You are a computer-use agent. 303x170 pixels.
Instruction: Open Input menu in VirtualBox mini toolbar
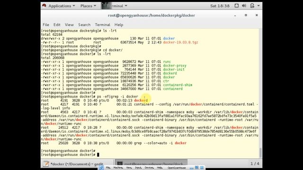138,168
